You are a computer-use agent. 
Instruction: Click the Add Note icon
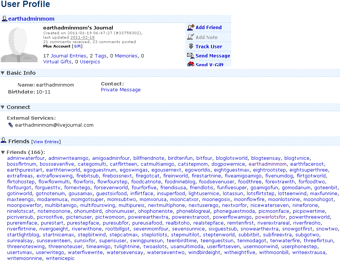click(x=190, y=37)
